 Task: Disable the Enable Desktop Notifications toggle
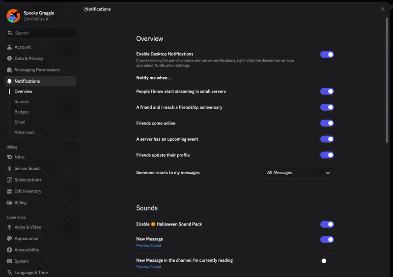tap(327, 54)
